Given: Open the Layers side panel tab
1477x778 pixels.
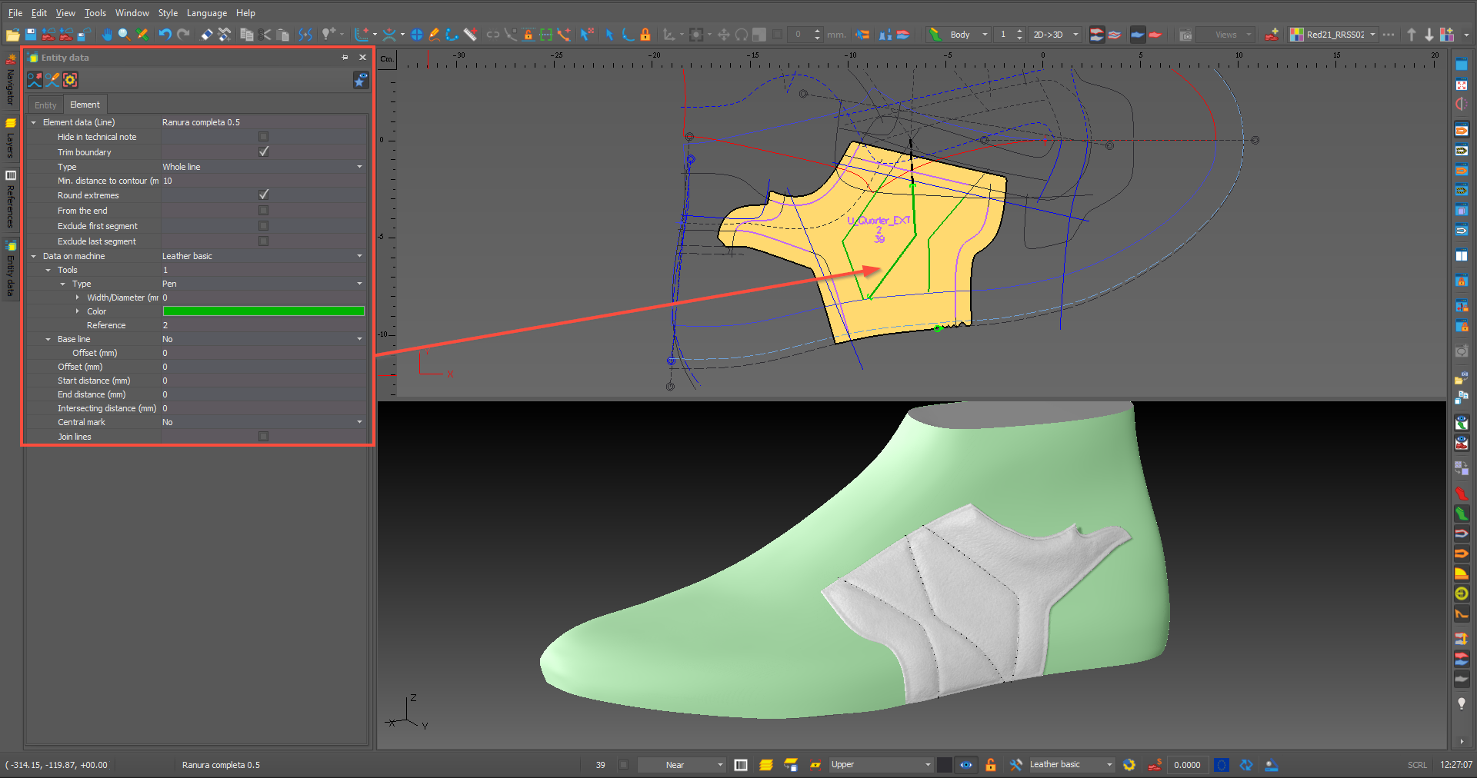Looking at the screenshot, I should [11, 138].
